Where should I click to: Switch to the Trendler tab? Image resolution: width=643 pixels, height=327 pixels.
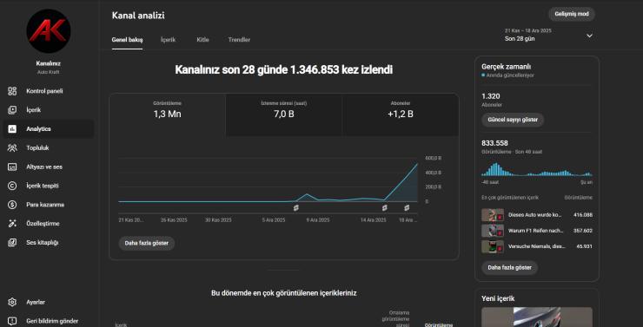[239, 40]
